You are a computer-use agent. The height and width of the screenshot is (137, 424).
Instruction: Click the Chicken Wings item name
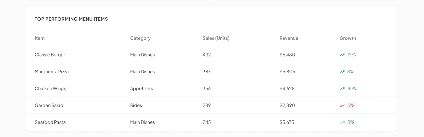tap(50, 89)
